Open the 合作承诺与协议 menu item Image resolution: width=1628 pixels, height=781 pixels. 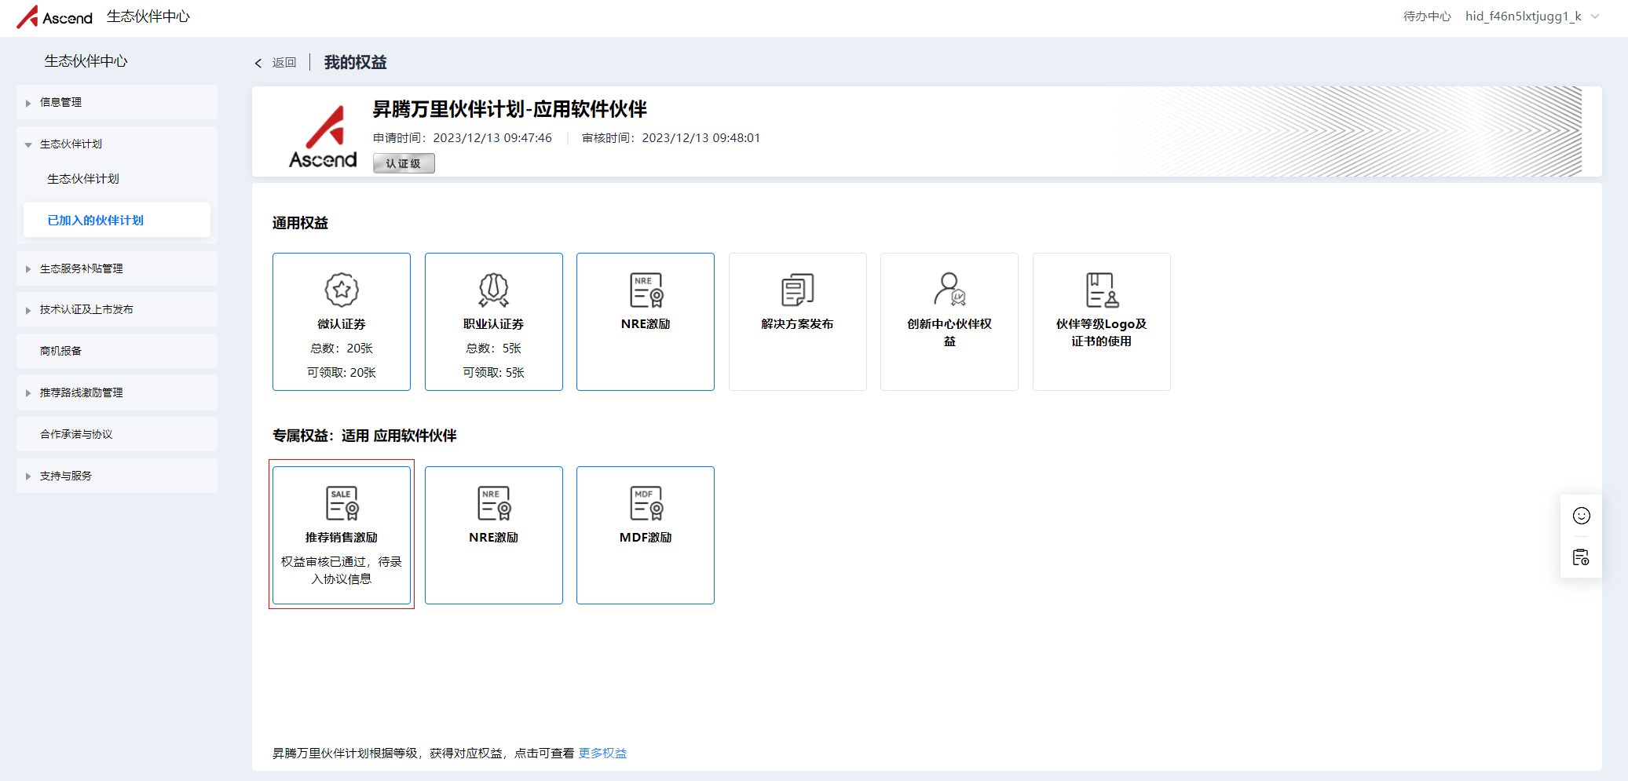117,434
